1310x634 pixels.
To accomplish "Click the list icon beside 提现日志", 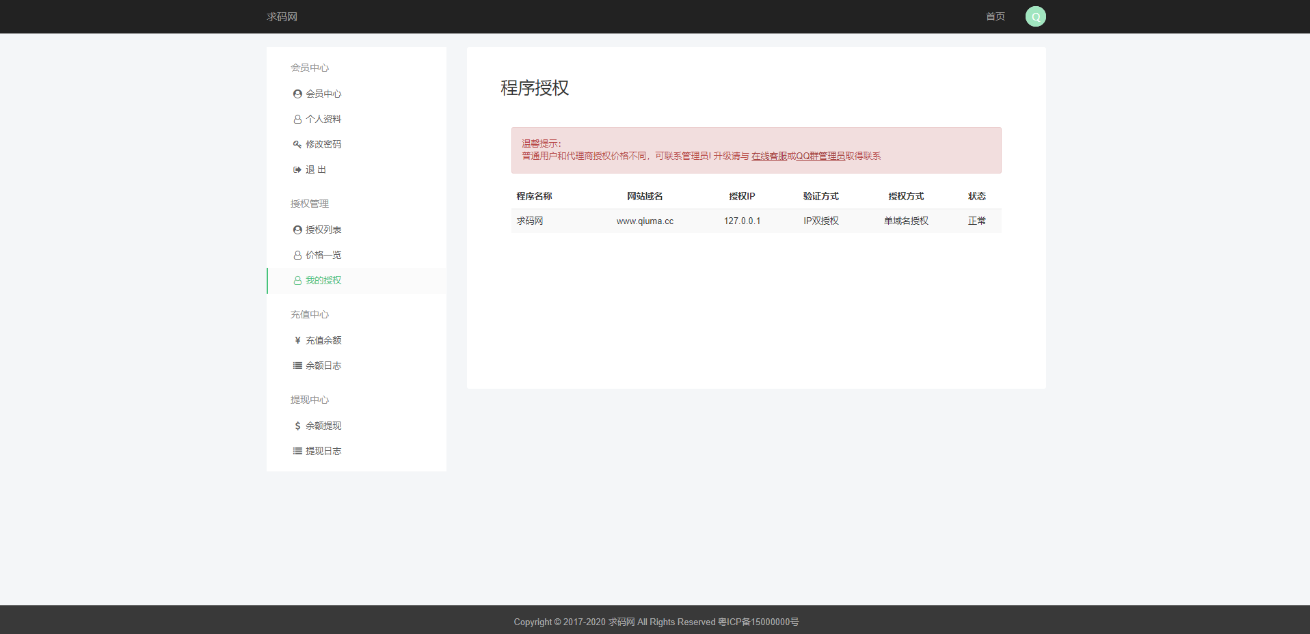I will pyautogui.click(x=297, y=451).
